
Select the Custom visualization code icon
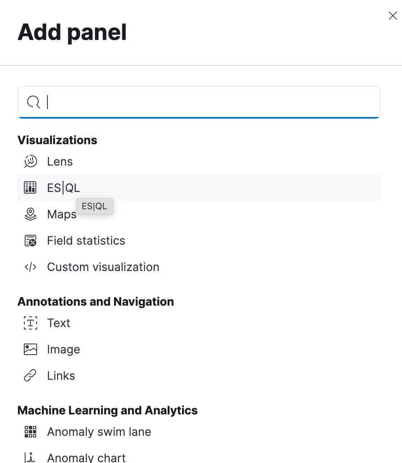[x=30, y=267]
